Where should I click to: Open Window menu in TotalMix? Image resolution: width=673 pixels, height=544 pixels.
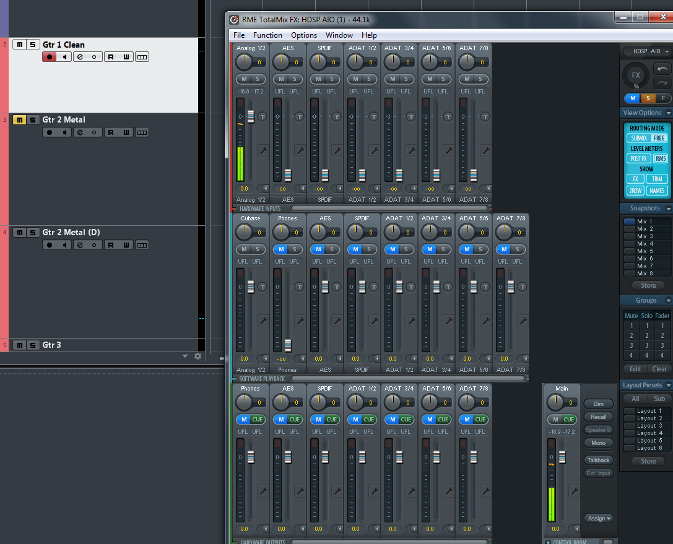tap(339, 35)
